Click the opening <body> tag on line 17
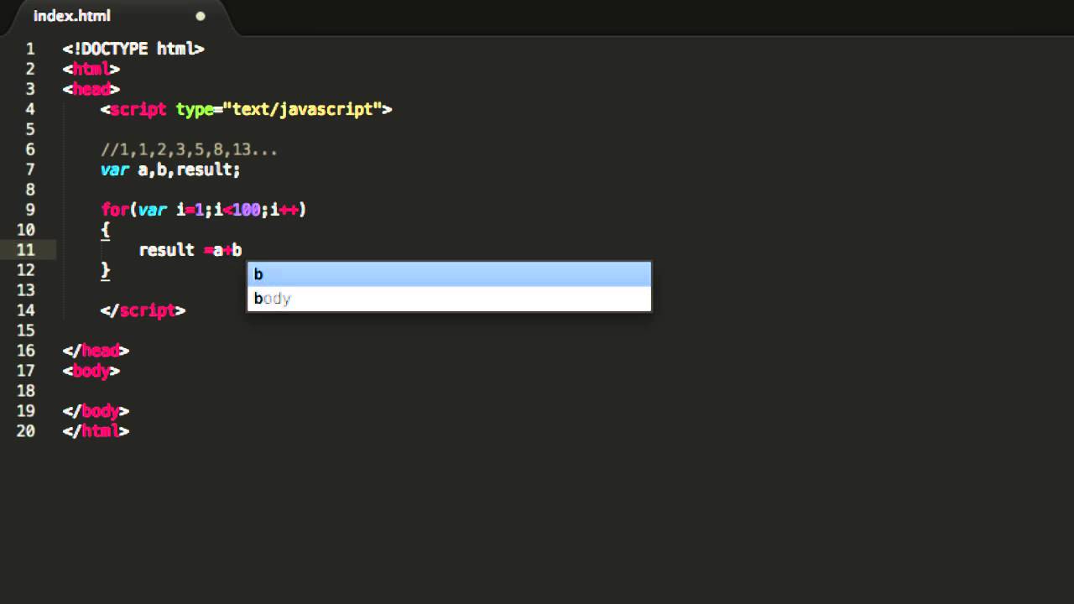The width and height of the screenshot is (1074, 604). click(x=91, y=371)
